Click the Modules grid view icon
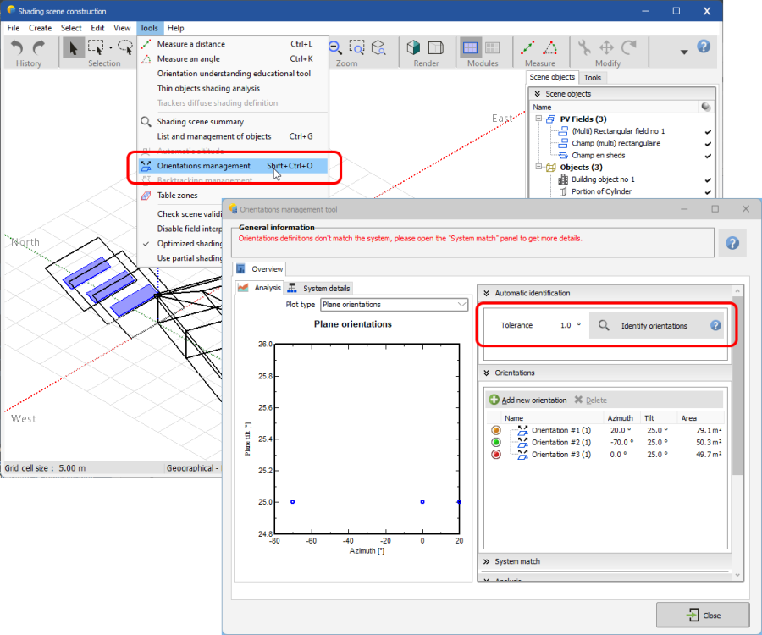 tap(470, 48)
